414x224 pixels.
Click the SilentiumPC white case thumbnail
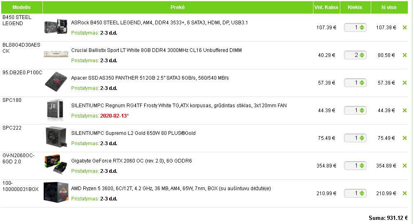click(x=55, y=110)
